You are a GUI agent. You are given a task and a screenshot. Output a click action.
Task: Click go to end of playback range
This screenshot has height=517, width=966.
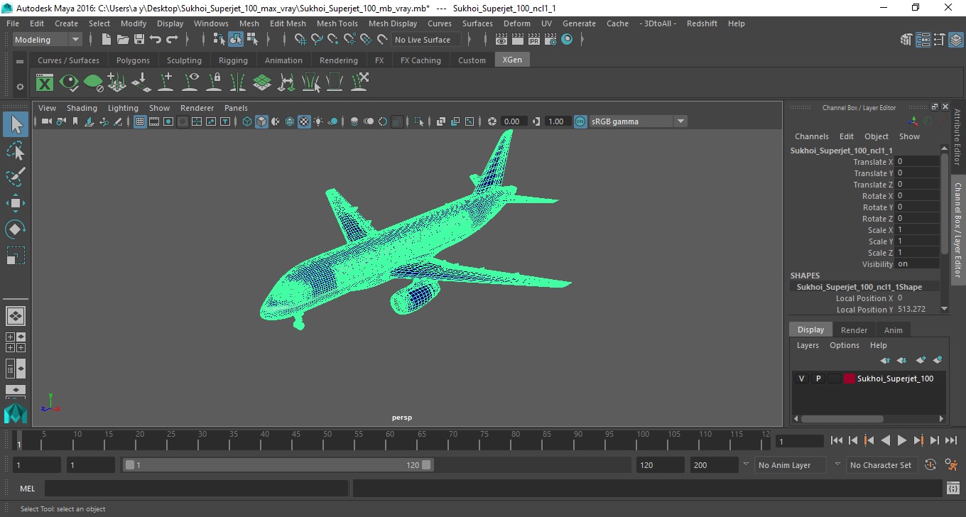950,440
